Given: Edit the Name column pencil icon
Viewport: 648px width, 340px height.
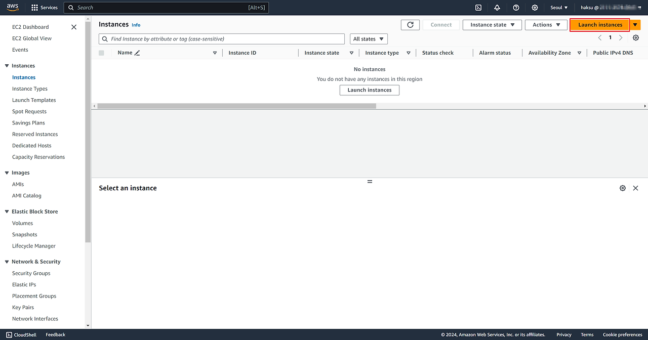Looking at the screenshot, I should pos(137,53).
